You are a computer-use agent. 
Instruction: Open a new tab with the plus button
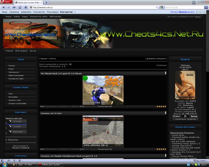click(x=46, y=2)
